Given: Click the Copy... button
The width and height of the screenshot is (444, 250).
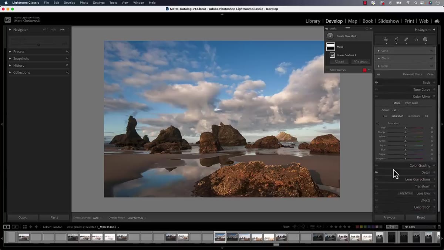Looking at the screenshot, I should pos(23,217).
